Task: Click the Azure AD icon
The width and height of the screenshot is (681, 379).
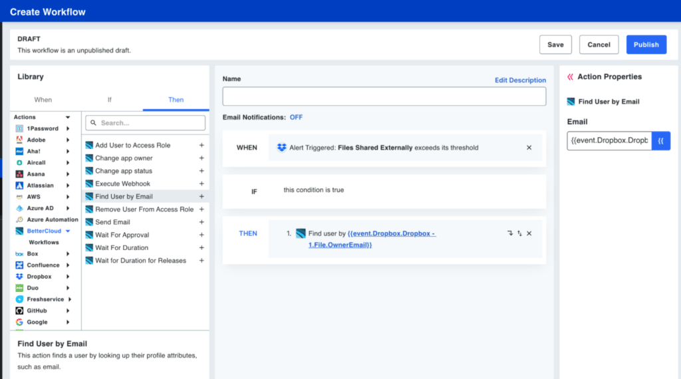Action: click(19, 208)
